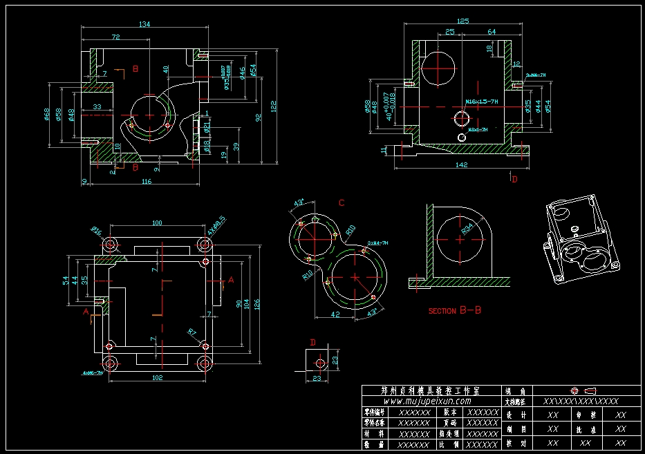Image resolution: width=645 pixels, height=454 pixels.
Task: Click the 制图 label cell
Action: (x=516, y=429)
